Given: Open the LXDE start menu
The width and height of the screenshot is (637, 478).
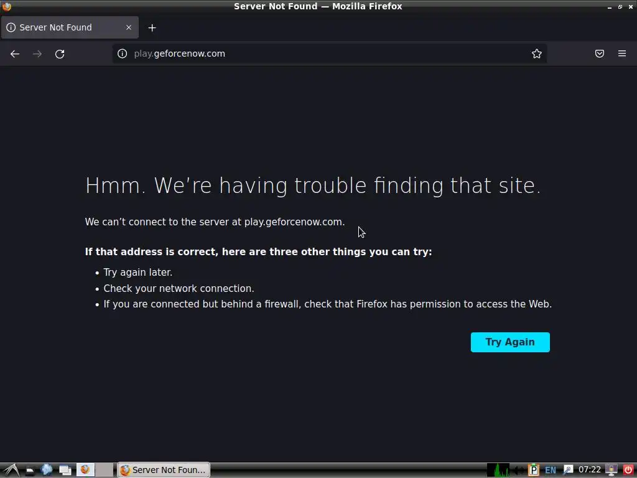Looking at the screenshot, I should pos(11,470).
